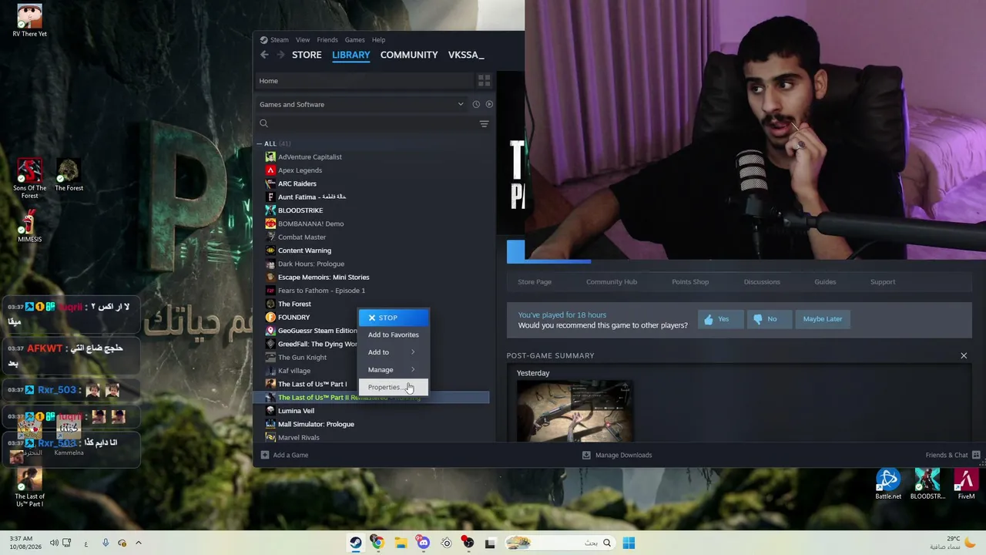Expand the Manage submenu
Image resolution: width=986 pixels, height=555 pixels.
393,370
